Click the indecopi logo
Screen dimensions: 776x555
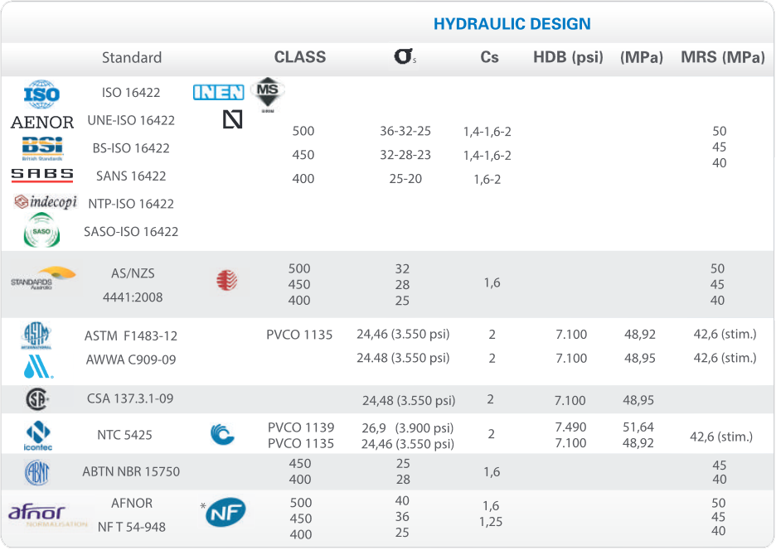(x=46, y=202)
